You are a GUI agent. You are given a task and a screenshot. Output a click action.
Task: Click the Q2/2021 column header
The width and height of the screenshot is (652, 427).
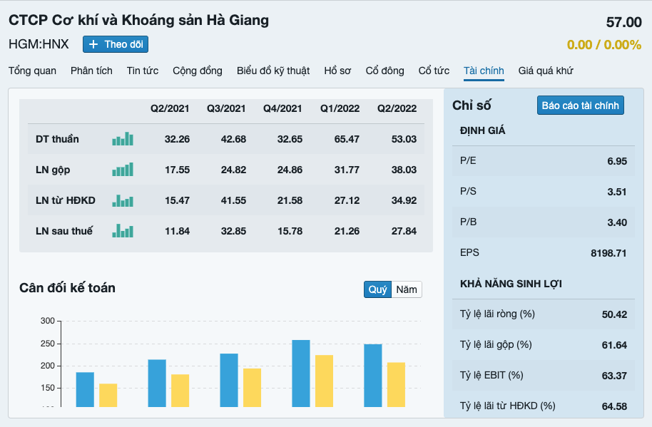click(x=170, y=108)
